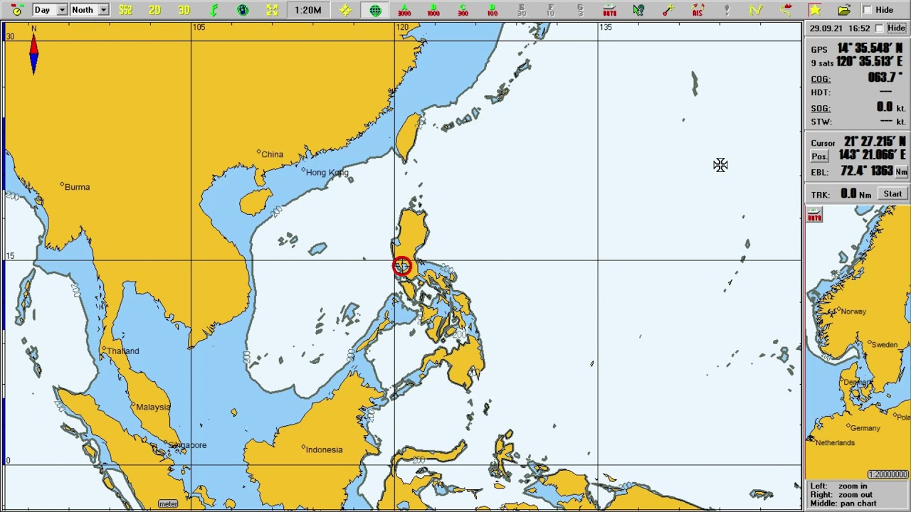Click the Indonesia label on chart
This screenshot has height=512, width=911.
click(324, 449)
